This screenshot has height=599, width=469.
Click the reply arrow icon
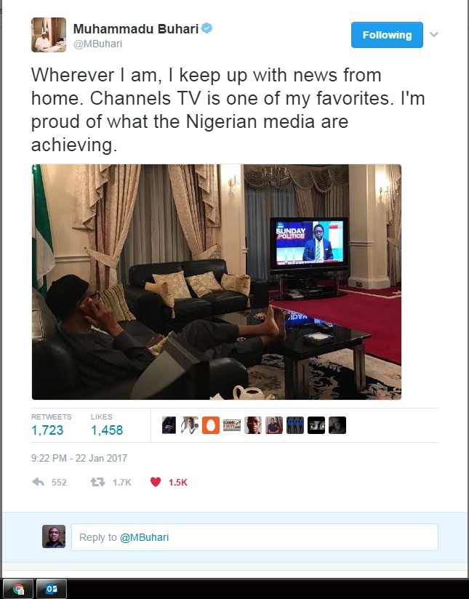click(x=39, y=482)
